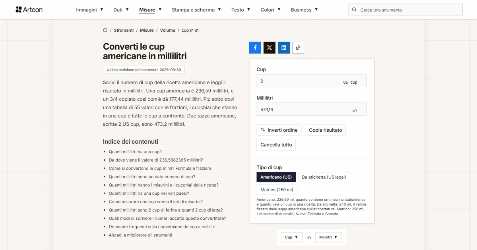
Task: Select Americano (US) cup type
Action: tap(276, 177)
